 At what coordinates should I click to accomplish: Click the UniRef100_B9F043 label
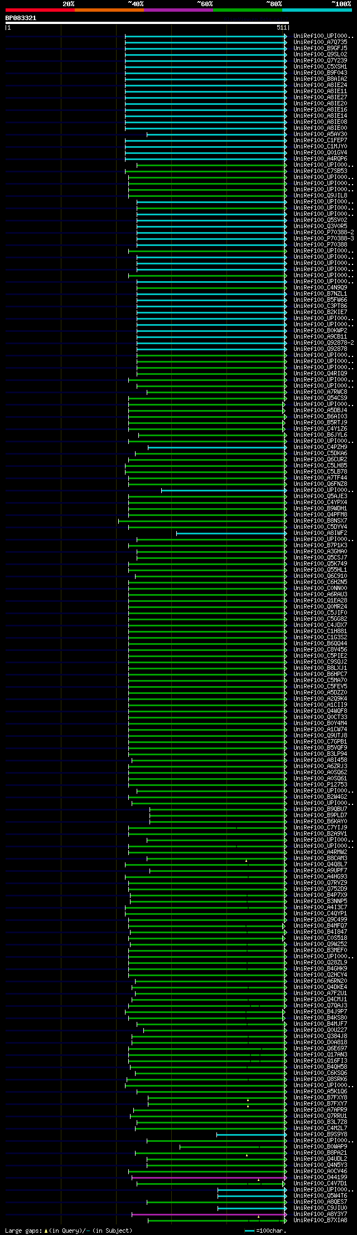[320, 73]
